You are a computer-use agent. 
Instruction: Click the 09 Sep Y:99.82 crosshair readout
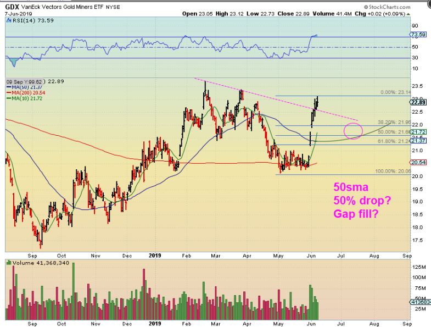click(x=24, y=82)
